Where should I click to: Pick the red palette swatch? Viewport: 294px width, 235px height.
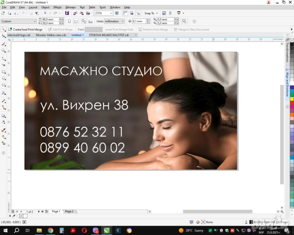tap(292, 103)
